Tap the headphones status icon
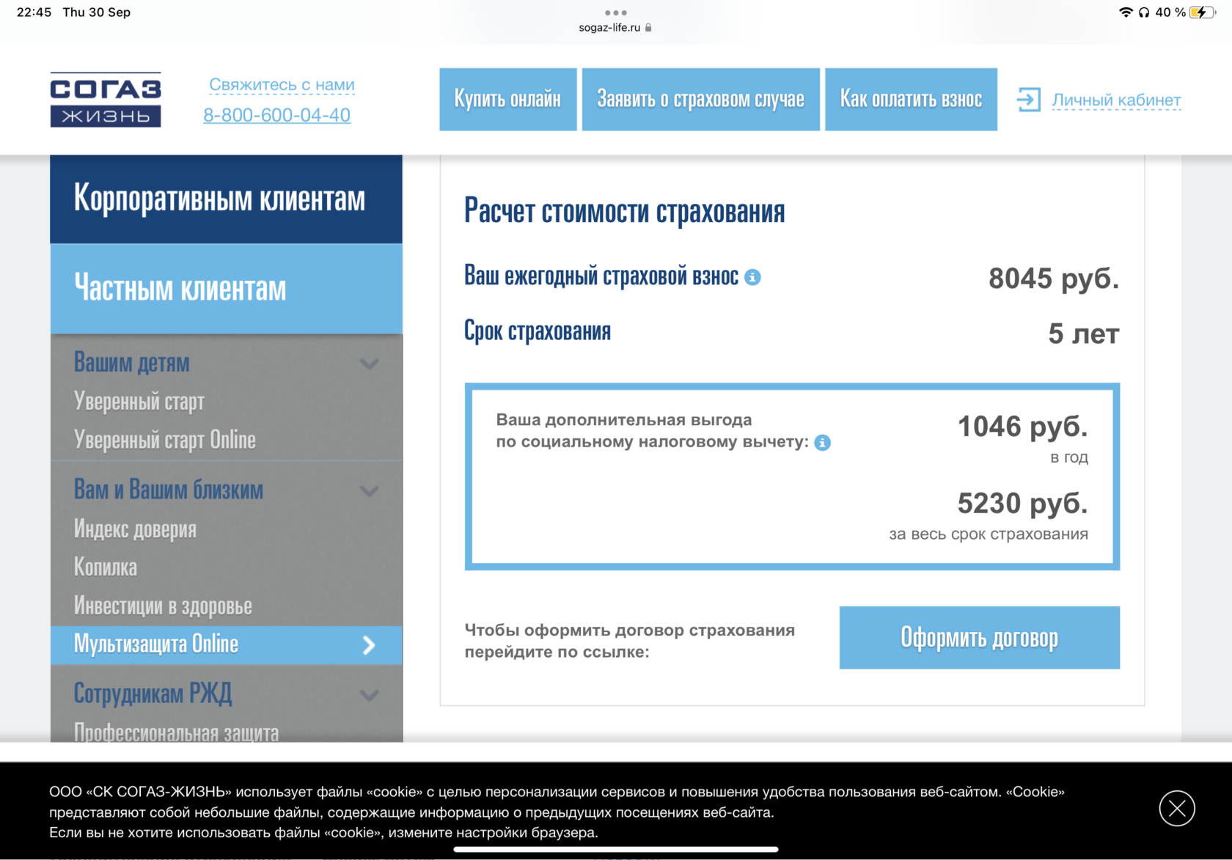The width and height of the screenshot is (1232, 860). [1144, 12]
